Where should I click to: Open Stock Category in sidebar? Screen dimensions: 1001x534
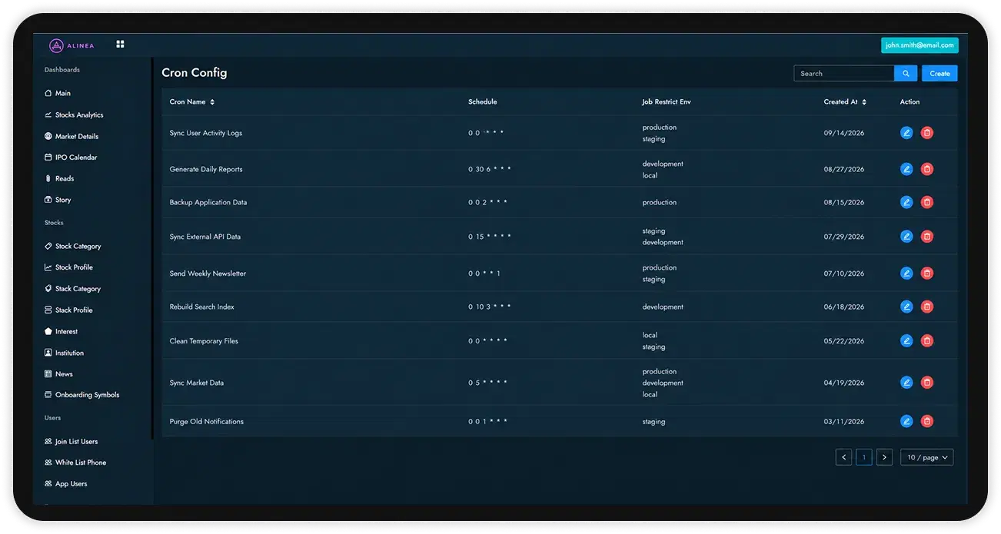point(73,247)
